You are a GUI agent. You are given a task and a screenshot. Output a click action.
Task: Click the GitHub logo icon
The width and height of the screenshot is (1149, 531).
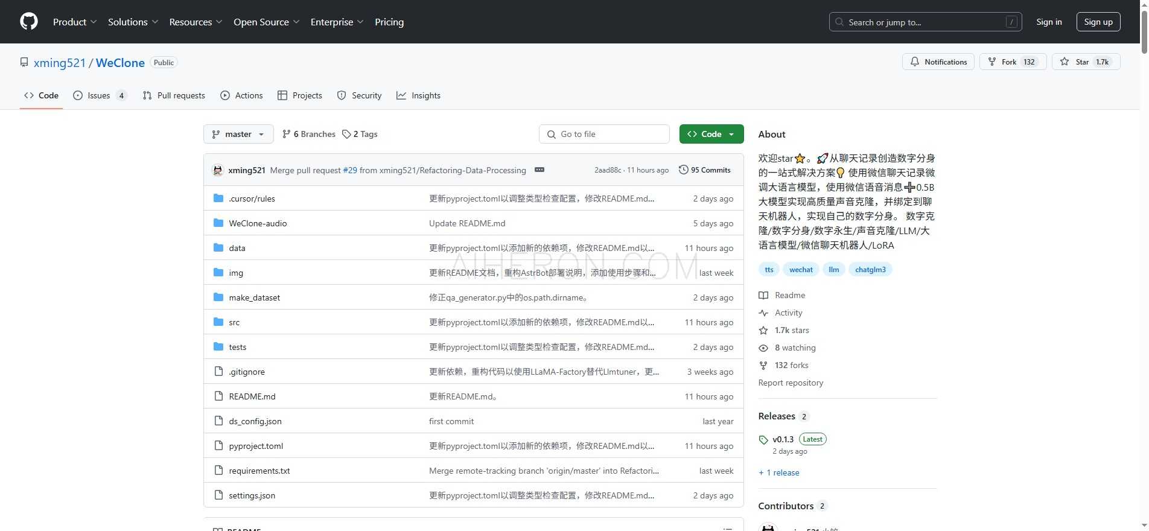(x=28, y=22)
